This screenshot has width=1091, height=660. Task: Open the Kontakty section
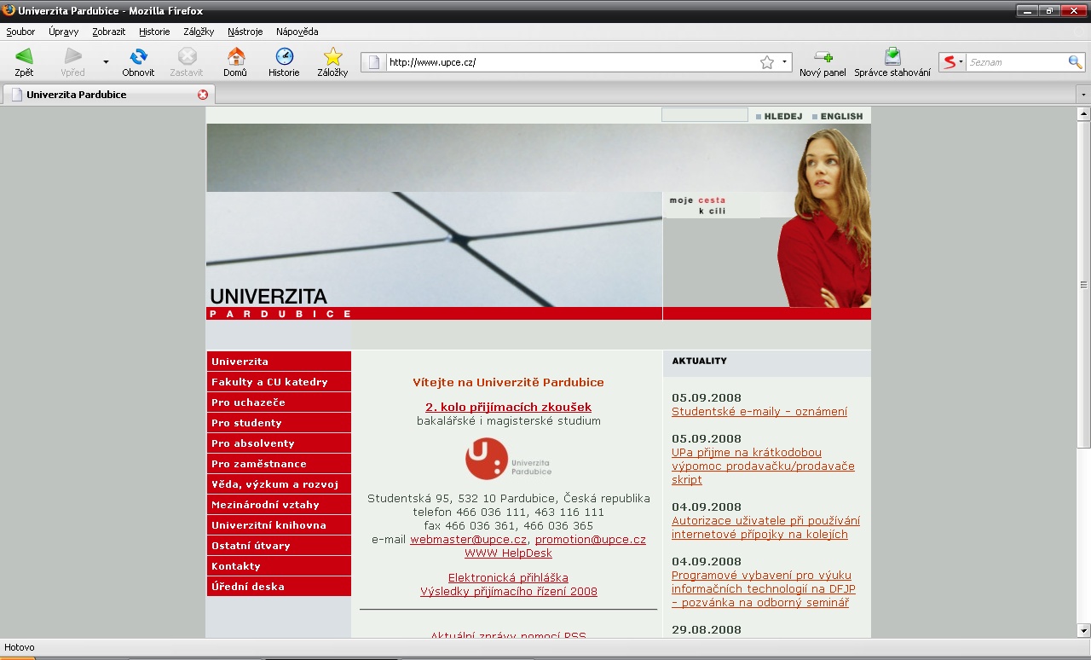(x=279, y=566)
